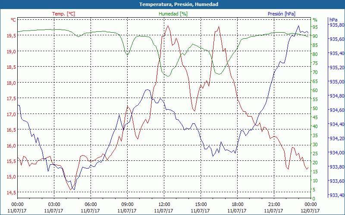
Task: Click the "16,5" temperature axis value
Action: tap(11, 130)
